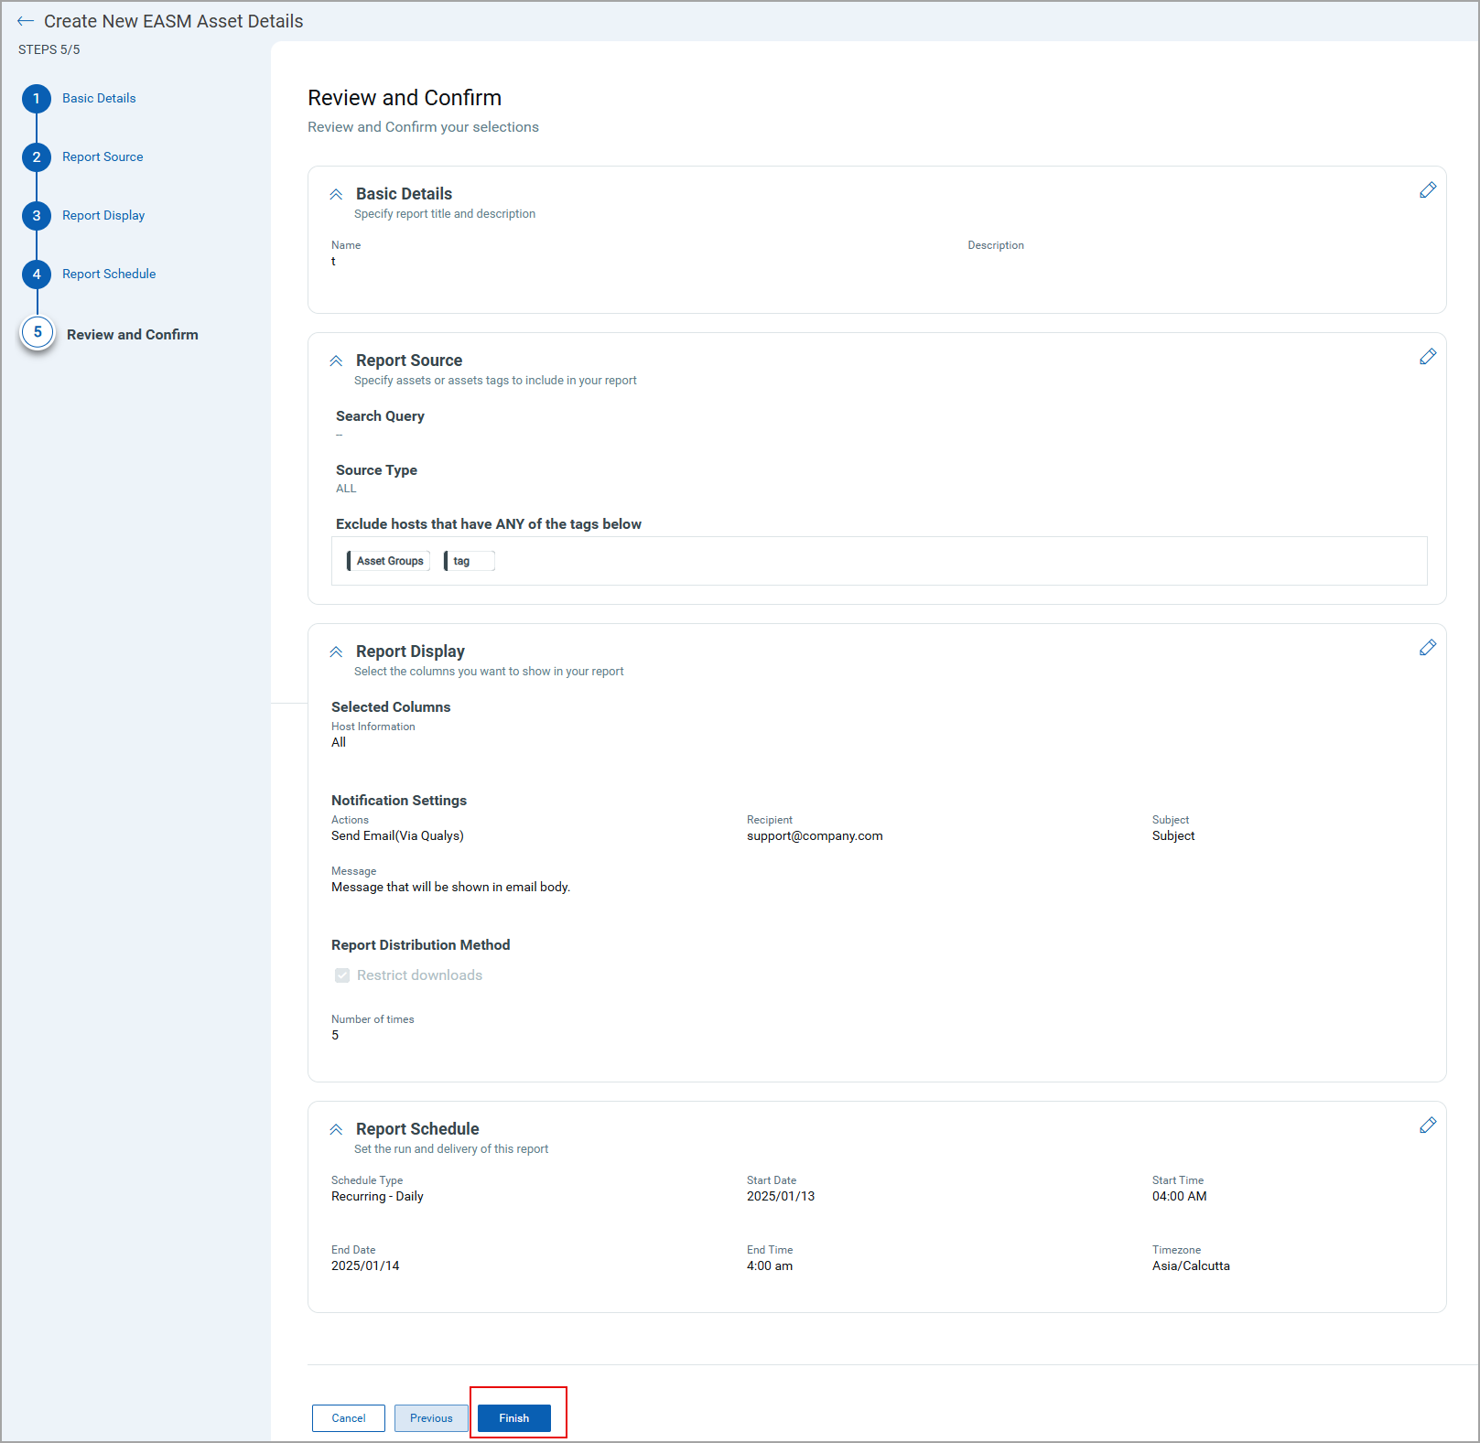Collapse the Report Schedule section

click(x=336, y=1128)
